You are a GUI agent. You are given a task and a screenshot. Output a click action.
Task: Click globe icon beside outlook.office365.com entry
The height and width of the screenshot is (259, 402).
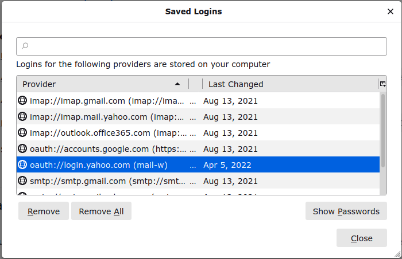pyautogui.click(x=22, y=132)
